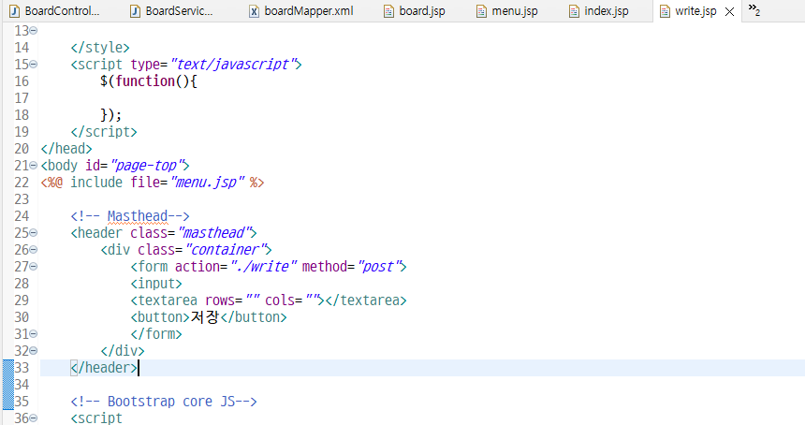Click the "./write" form action value
The image size is (805, 425).
pos(263,267)
